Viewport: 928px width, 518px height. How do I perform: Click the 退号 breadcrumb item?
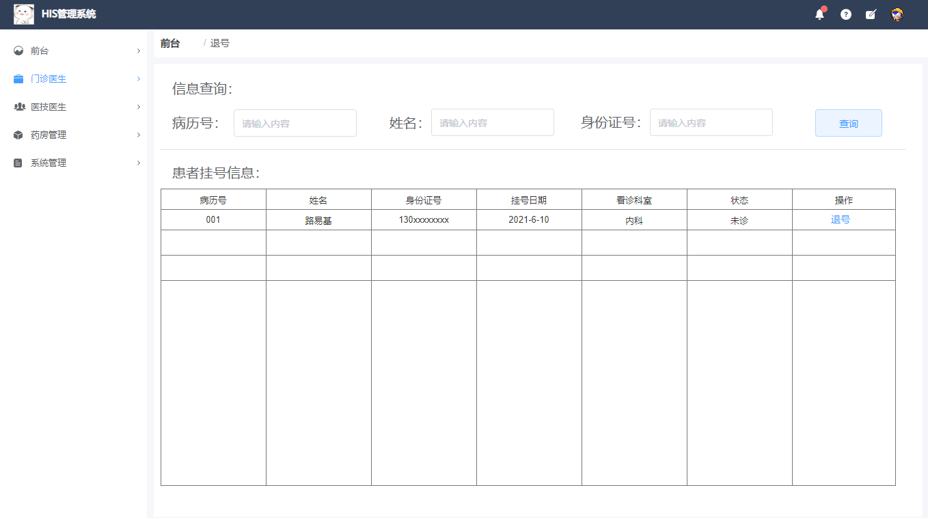pos(220,43)
